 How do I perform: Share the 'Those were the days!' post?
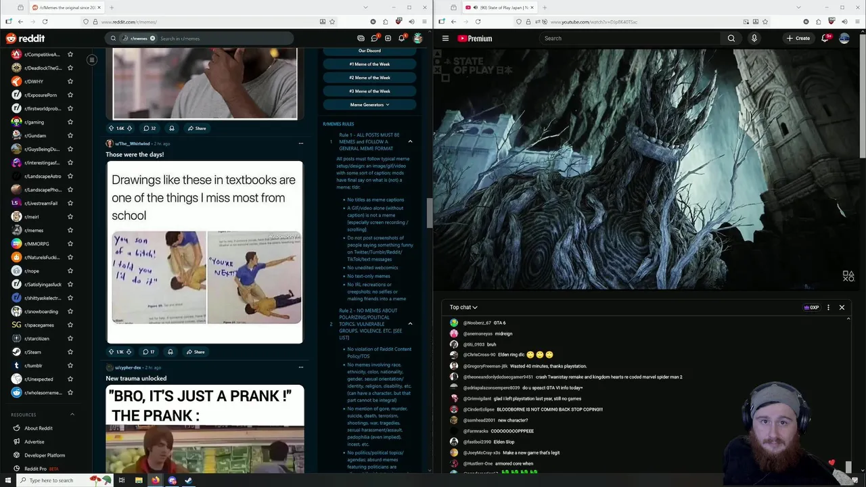click(196, 352)
